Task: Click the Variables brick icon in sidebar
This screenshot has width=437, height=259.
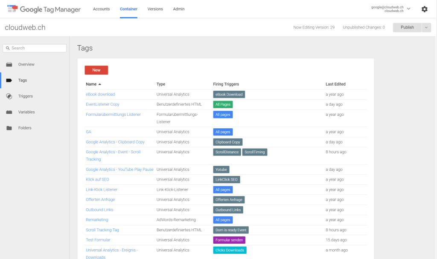Action: click(x=9, y=112)
